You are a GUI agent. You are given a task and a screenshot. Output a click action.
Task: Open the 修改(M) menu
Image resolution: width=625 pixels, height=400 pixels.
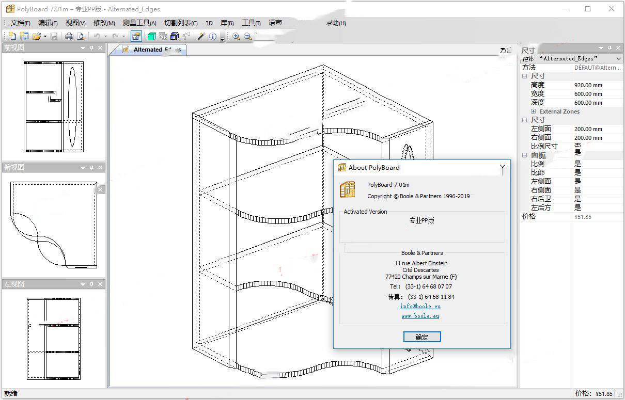pos(104,23)
